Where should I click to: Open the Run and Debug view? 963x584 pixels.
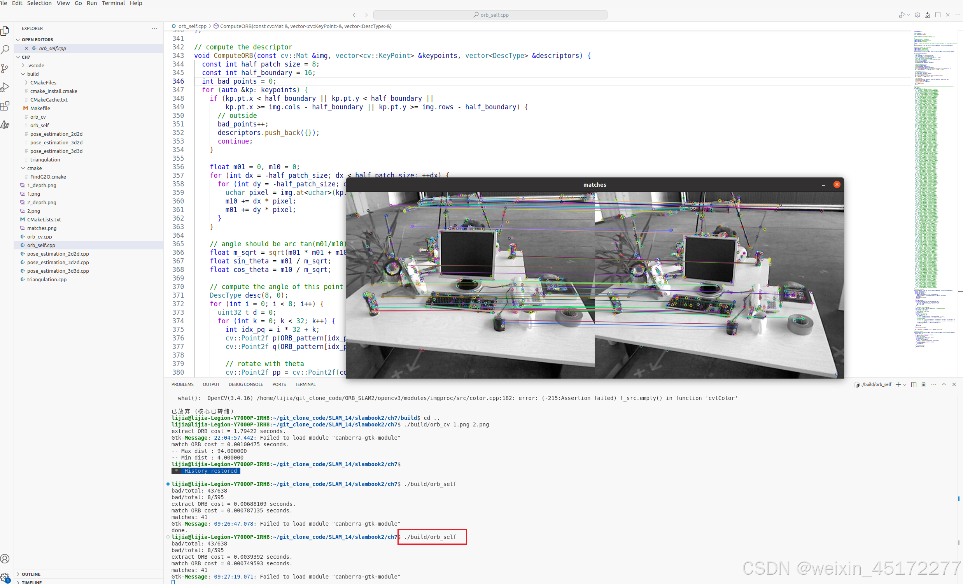pos(5,87)
